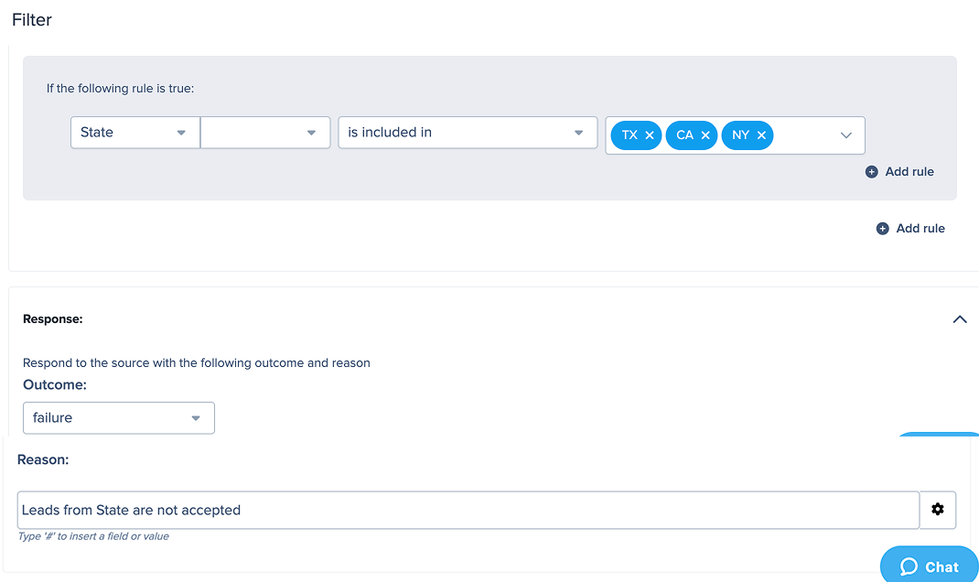979x582 pixels.
Task: Click the Reason text input field
Action: (467, 510)
